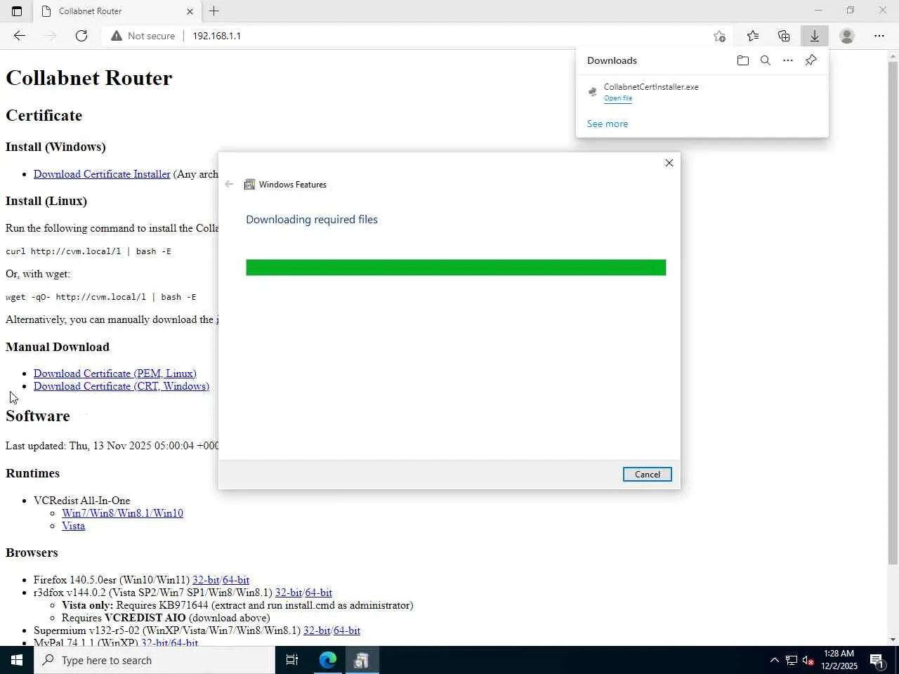
Task: Click the green download progress bar
Action: (x=456, y=267)
